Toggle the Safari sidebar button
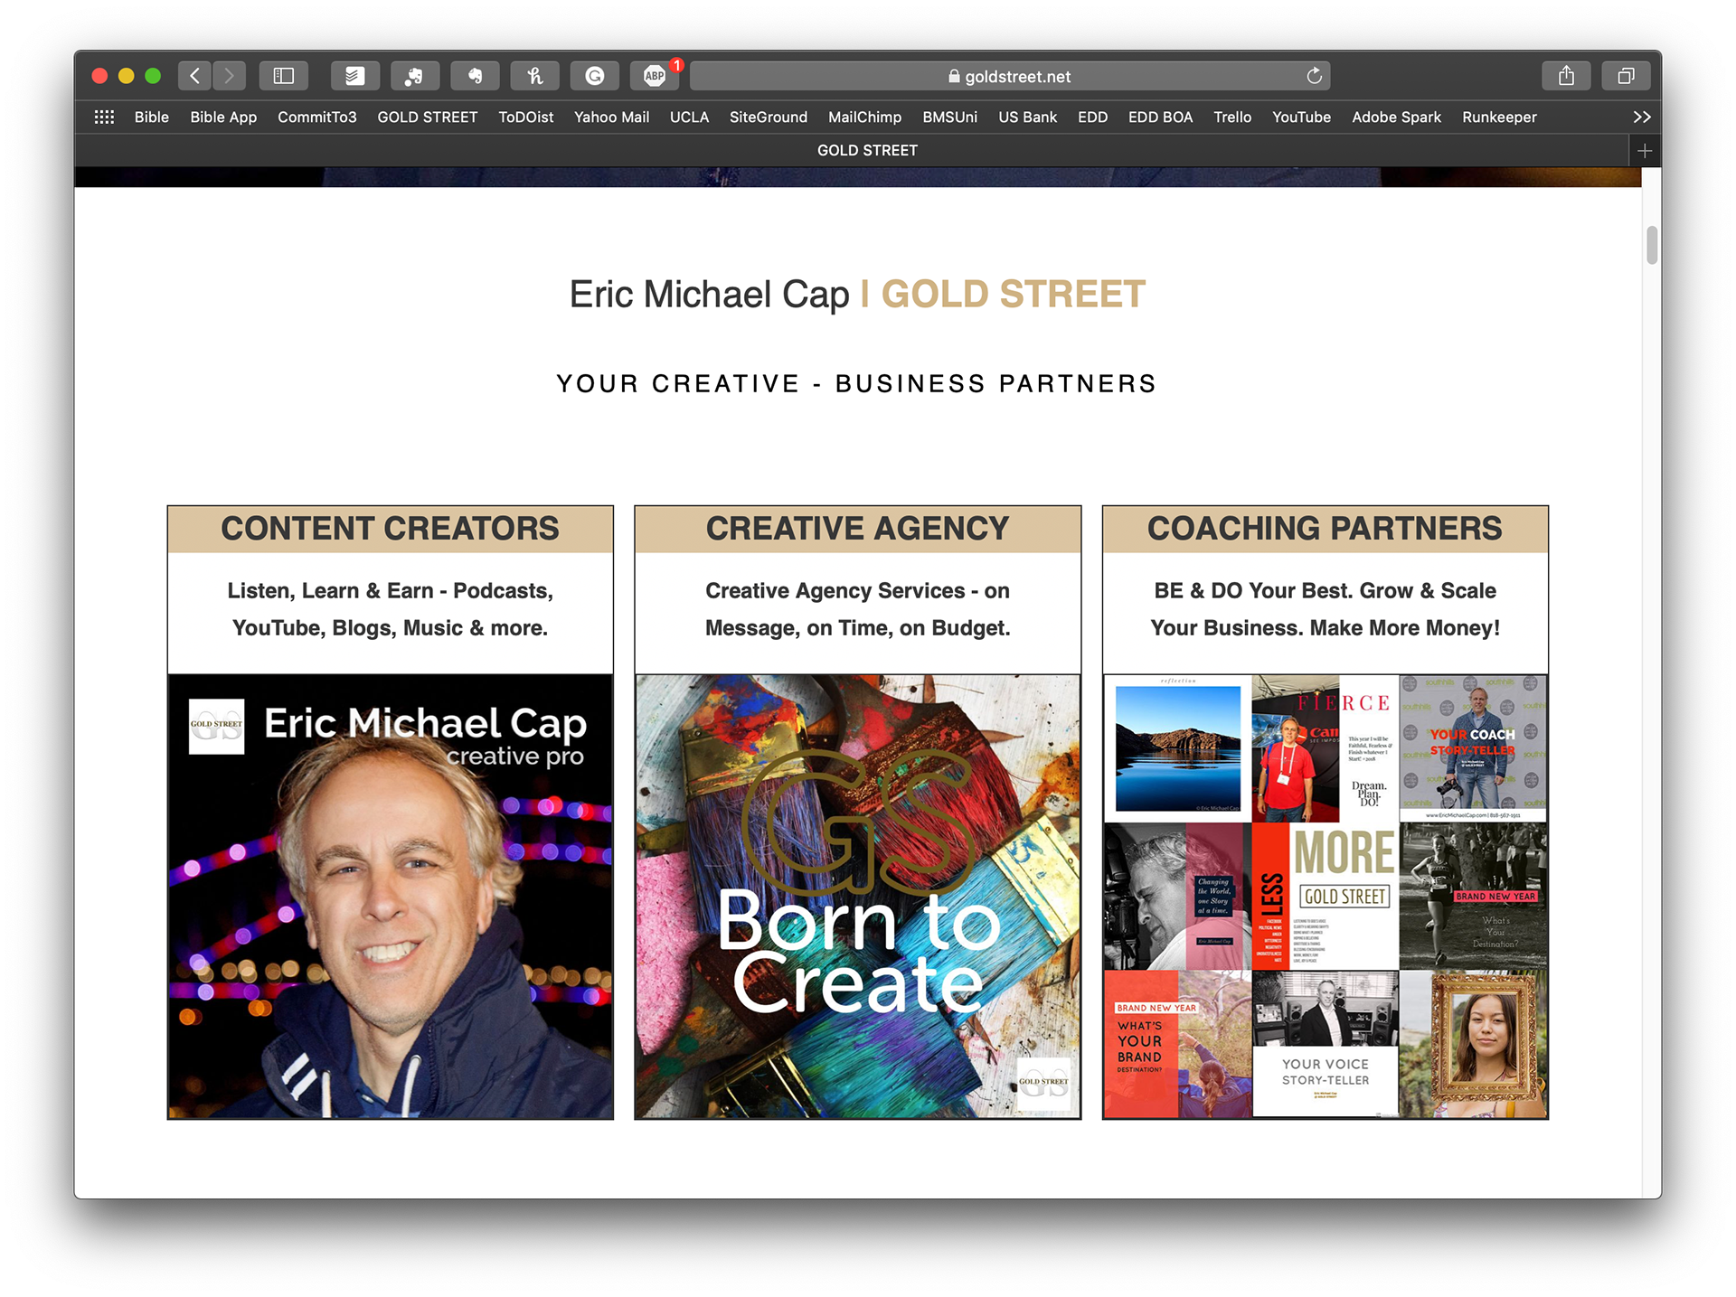 pos(284,76)
